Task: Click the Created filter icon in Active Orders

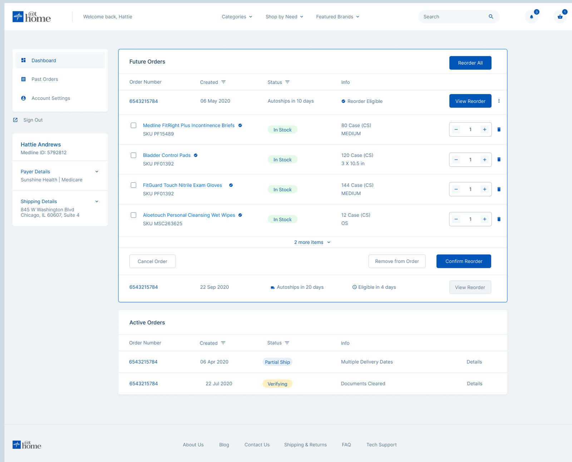Action: click(x=223, y=343)
